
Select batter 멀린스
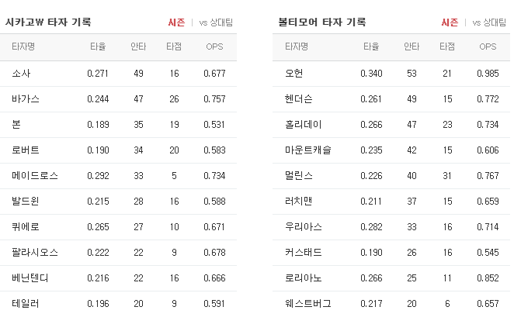click(299, 175)
